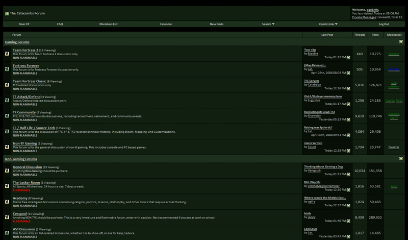View profile of user JimtheMagicalHamster
This screenshot has width=408, height=240.
pyautogui.click(x=324, y=186)
